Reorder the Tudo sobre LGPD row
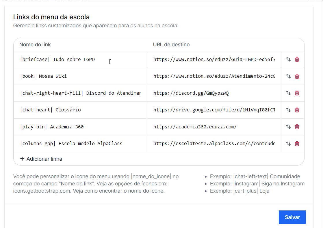Image resolution: width=323 pixels, height=228 pixels. coord(288,60)
